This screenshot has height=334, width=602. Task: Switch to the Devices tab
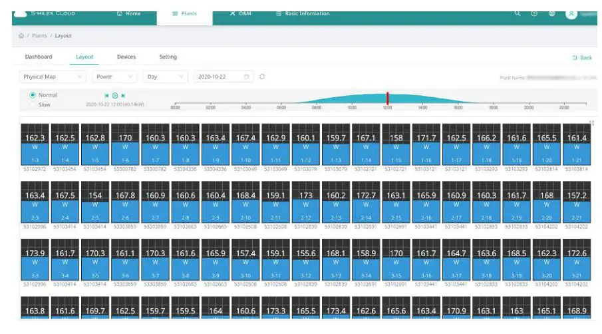click(x=126, y=57)
